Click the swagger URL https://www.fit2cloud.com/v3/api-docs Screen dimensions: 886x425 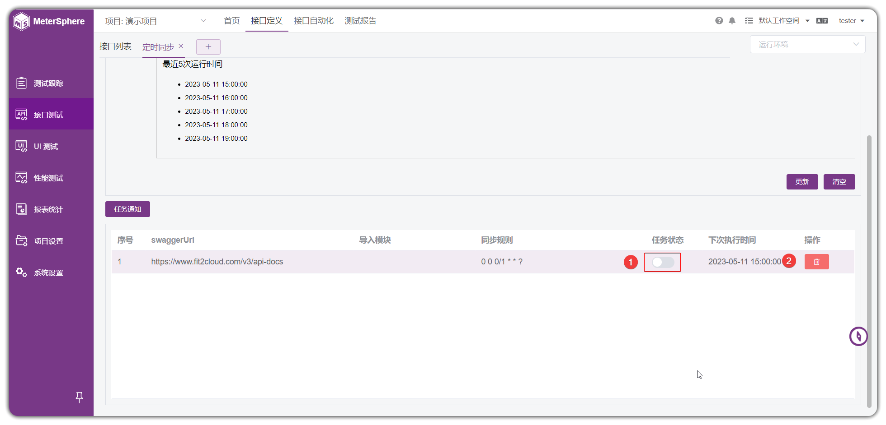pyautogui.click(x=217, y=262)
